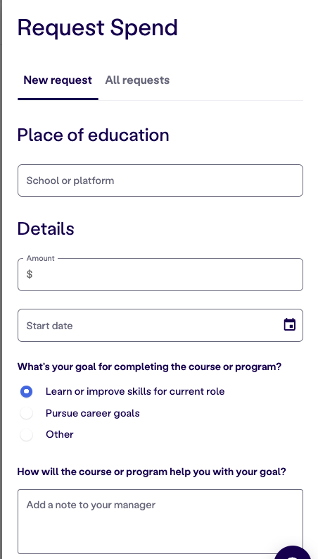Focus the 'Add a note to your manager' textarea

click(x=160, y=522)
